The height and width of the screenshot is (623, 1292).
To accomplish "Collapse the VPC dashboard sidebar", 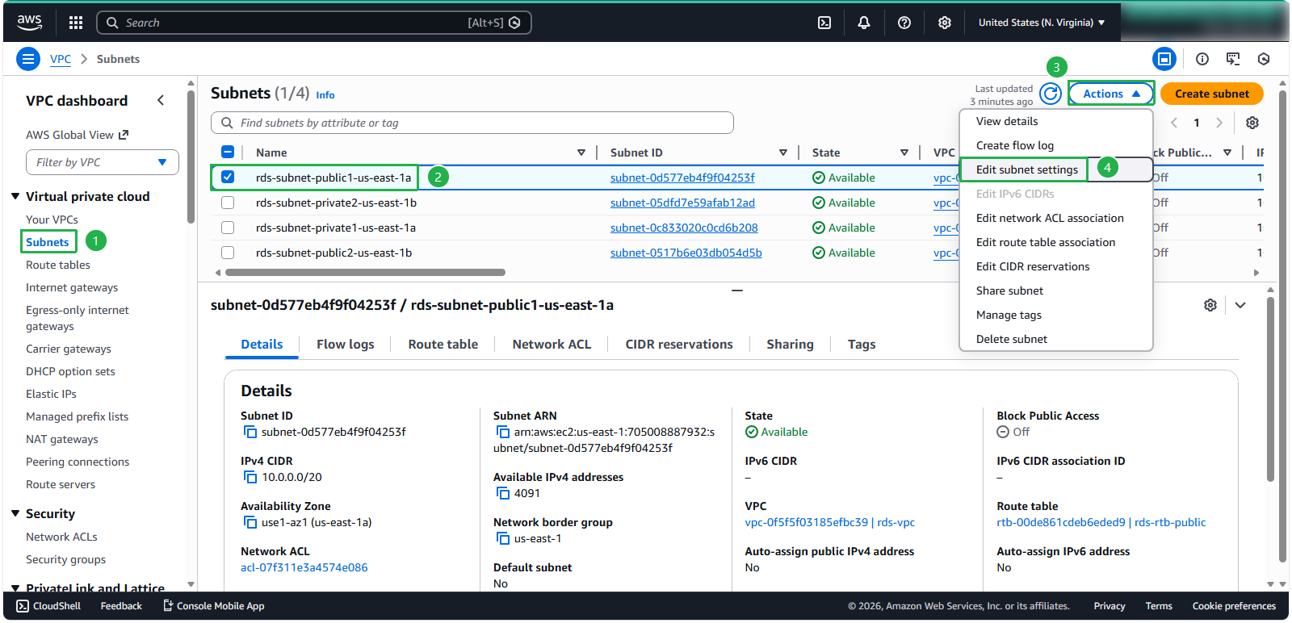I will 161,100.
